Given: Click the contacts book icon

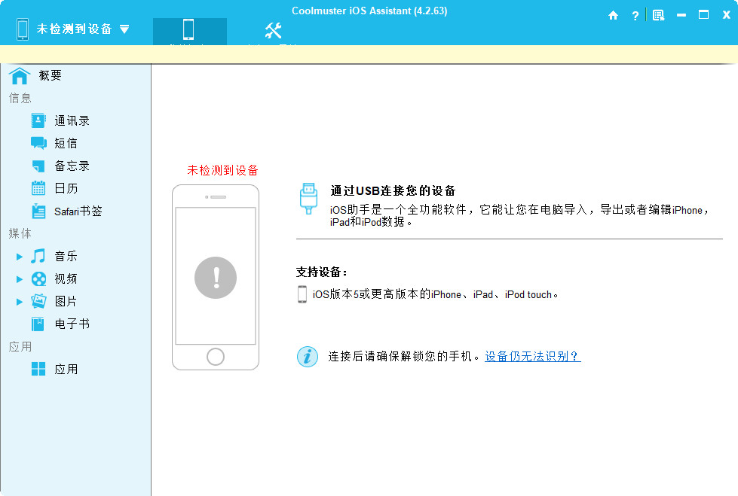Looking at the screenshot, I should click(x=38, y=121).
